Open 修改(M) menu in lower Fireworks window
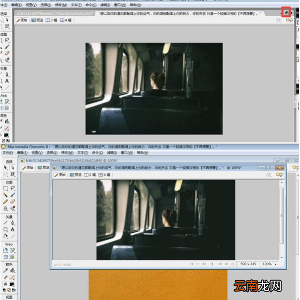 (x=67, y=152)
